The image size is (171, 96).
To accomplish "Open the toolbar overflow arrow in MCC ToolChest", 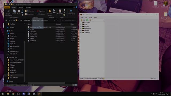I will tap(103, 20).
